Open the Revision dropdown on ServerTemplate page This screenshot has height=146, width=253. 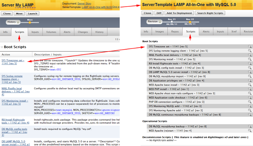click(154, 21)
